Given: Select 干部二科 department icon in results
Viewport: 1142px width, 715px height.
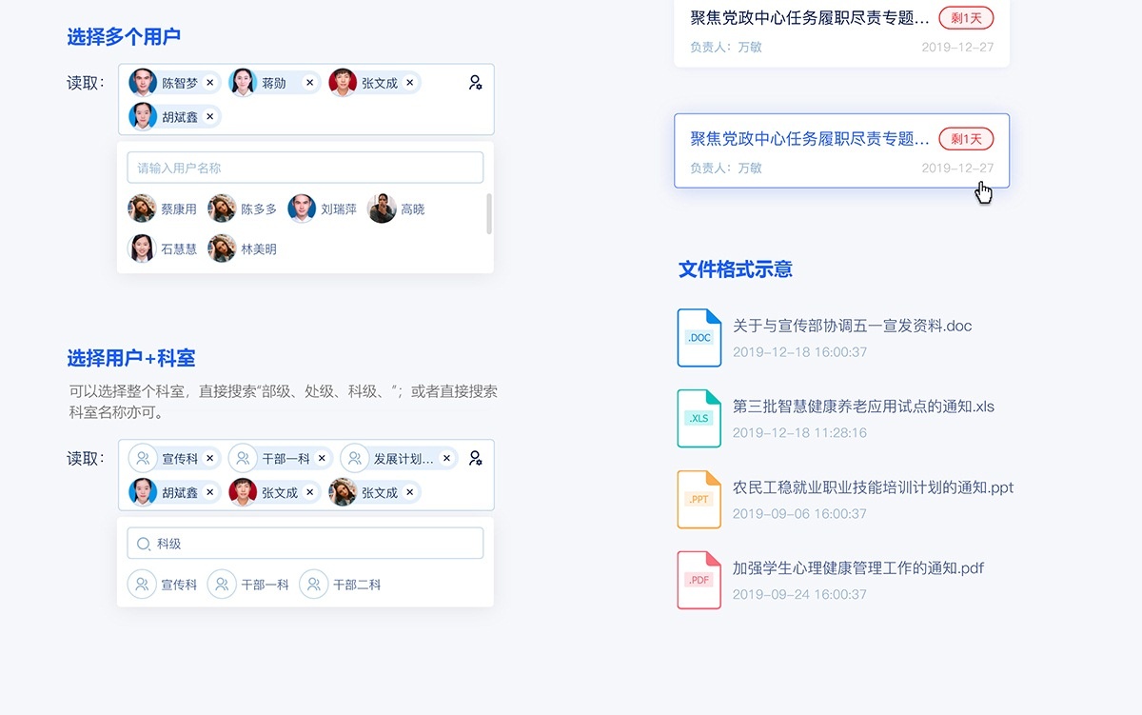Looking at the screenshot, I should (314, 585).
